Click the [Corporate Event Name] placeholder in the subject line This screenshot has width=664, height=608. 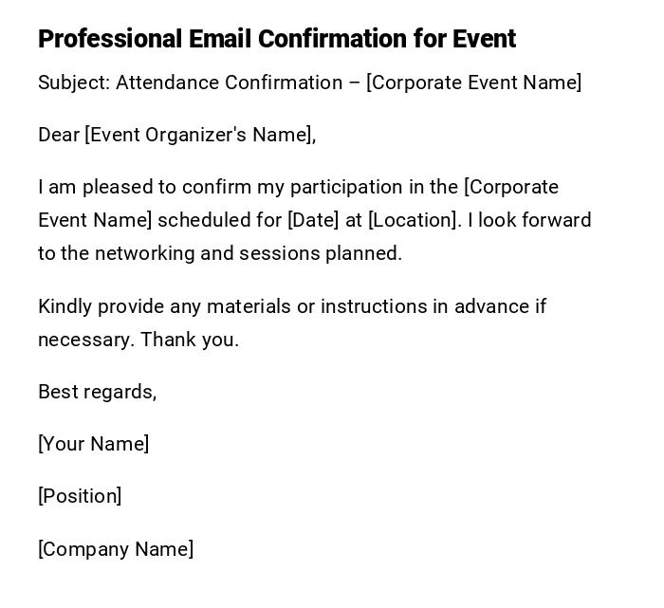coord(474,83)
